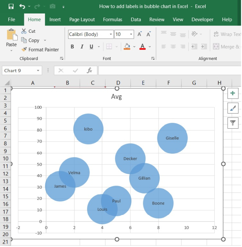242x247 pixels.
Task: Click the Select All corner triangle
Action: tap(7, 83)
